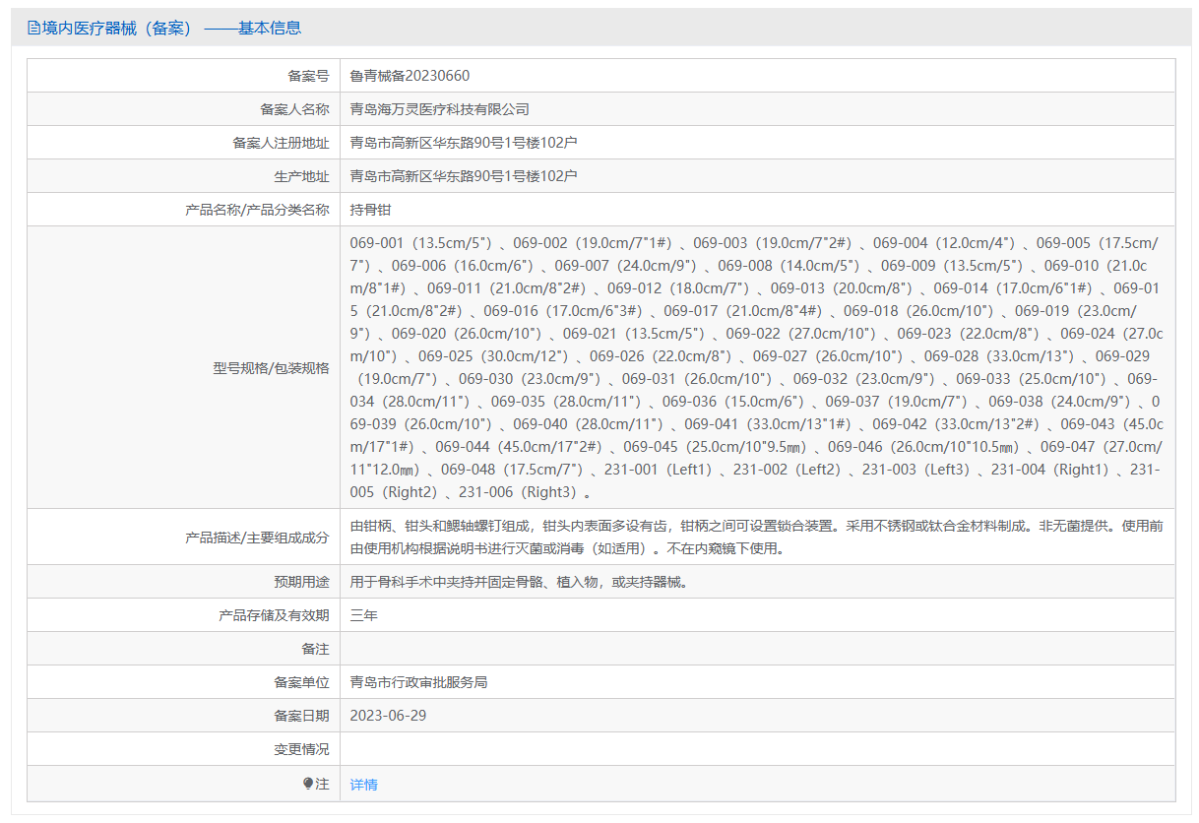
Task: Click the 备案单位 label
Action: [x=301, y=682]
